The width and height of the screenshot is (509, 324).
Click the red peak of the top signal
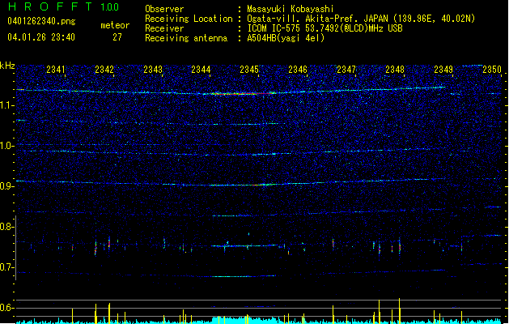pyautogui.click(x=242, y=94)
